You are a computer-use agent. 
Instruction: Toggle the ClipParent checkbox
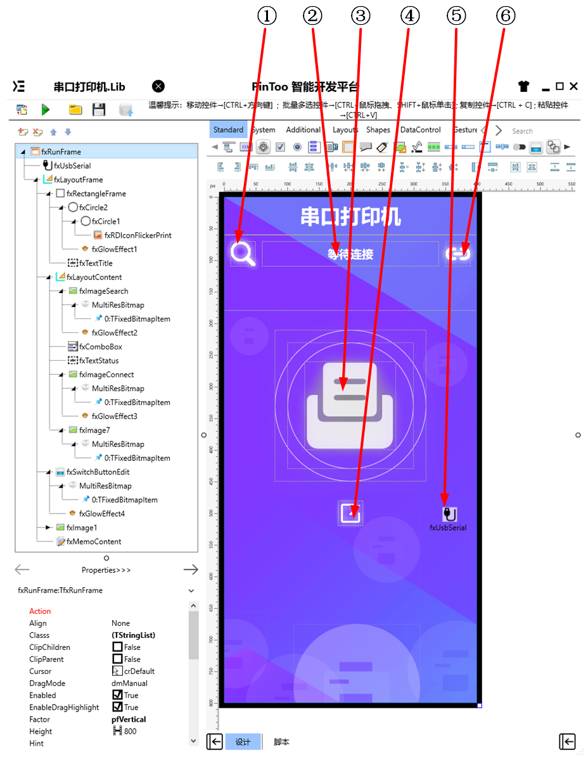coord(117,659)
